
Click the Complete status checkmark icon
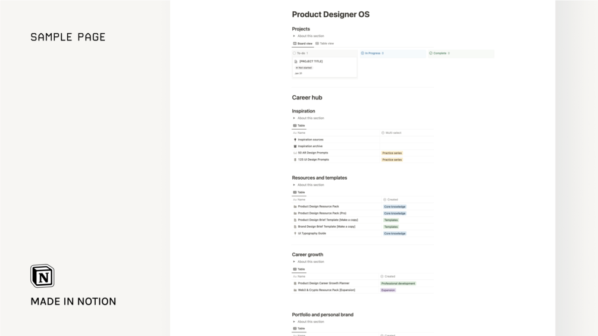(x=431, y=54)
